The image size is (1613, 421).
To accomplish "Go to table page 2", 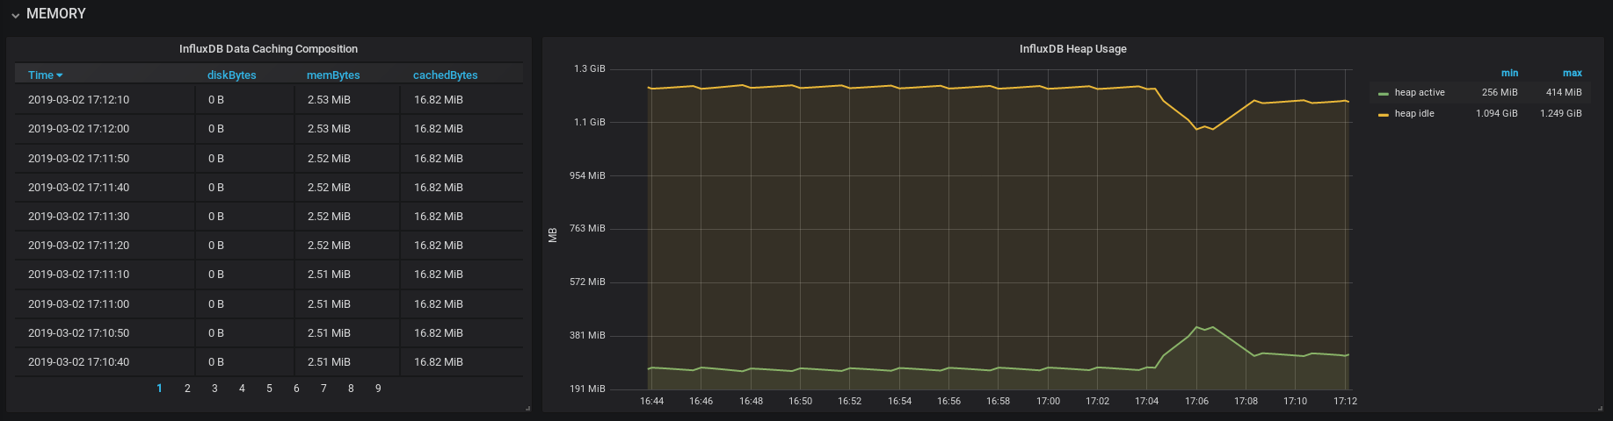I will [x=187, y=389].
